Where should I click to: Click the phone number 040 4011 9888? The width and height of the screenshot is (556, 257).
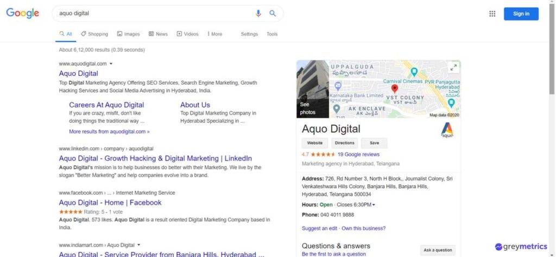pos(337,215)
